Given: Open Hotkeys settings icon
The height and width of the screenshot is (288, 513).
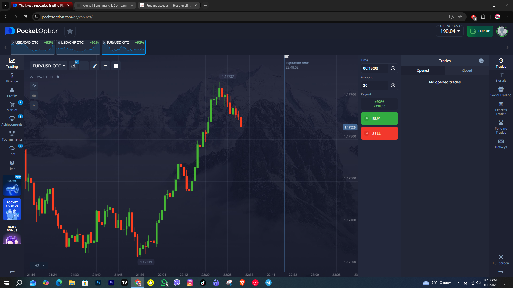Looking at the screenshot, I should coord(501,144).
